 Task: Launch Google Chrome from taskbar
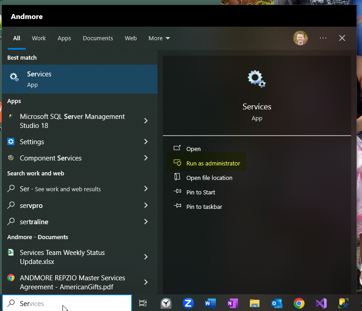pyautogui.click(x=299, y=303)
